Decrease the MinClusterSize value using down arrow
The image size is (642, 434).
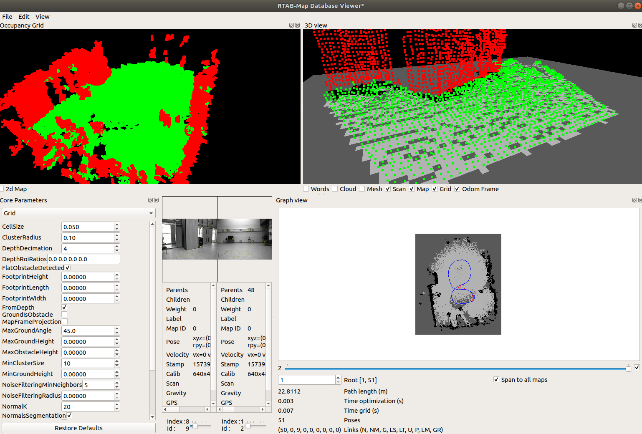pyautogui.click(x=117, y=366)
